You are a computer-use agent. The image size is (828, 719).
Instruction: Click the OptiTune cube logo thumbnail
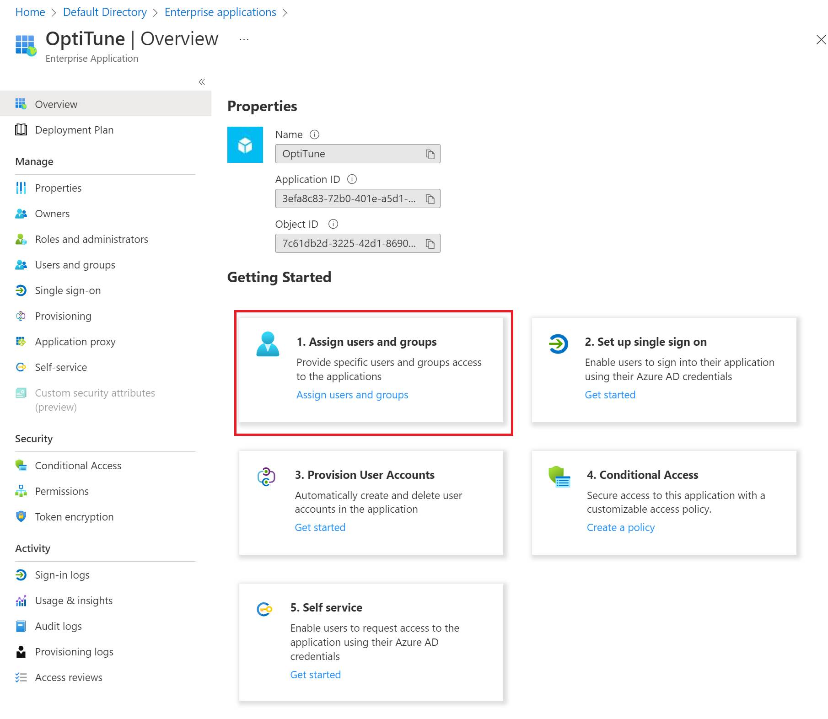245,145
